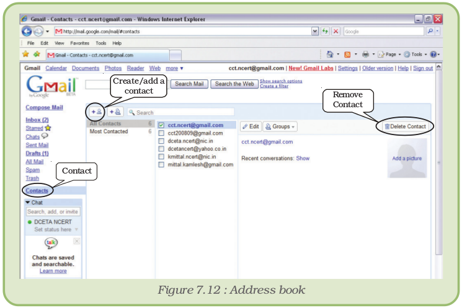The width and height of the screenshot is (462, 308).
Task: Click the chat 'Search, add, or invite' field
Action: click(x=53, y=212)
